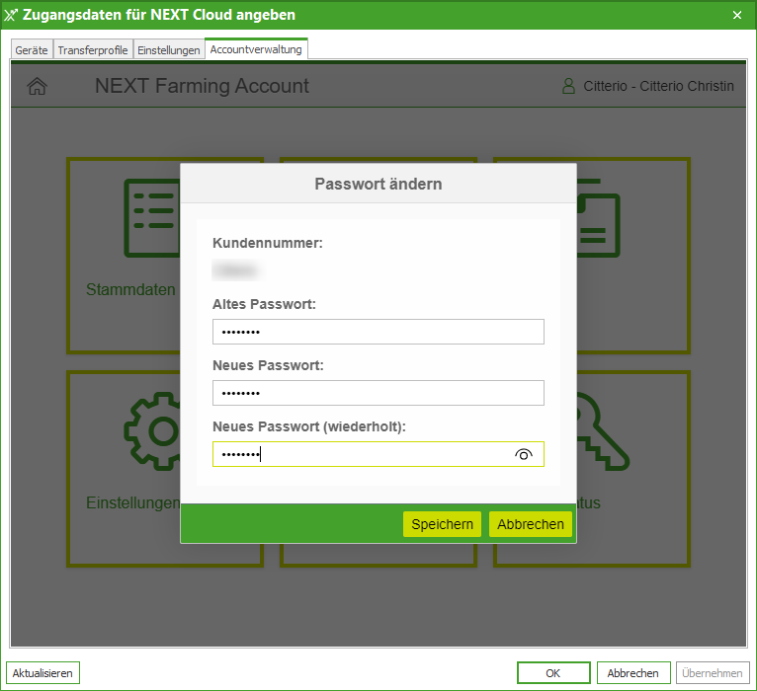
Task: Click the app icon in title bar
Action: coord(12,15)
